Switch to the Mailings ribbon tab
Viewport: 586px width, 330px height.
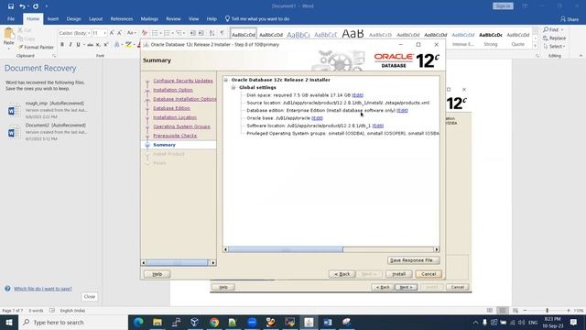pyautogui.click(x=149, y=18)
